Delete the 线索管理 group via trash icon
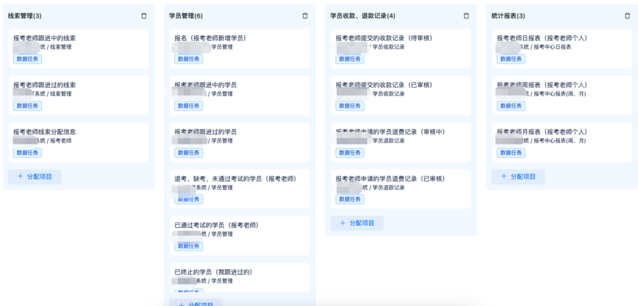This screenshot has height=306, width=638. [x=144, y=16]
